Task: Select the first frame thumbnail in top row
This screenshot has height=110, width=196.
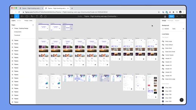Action: pos(43,27)
